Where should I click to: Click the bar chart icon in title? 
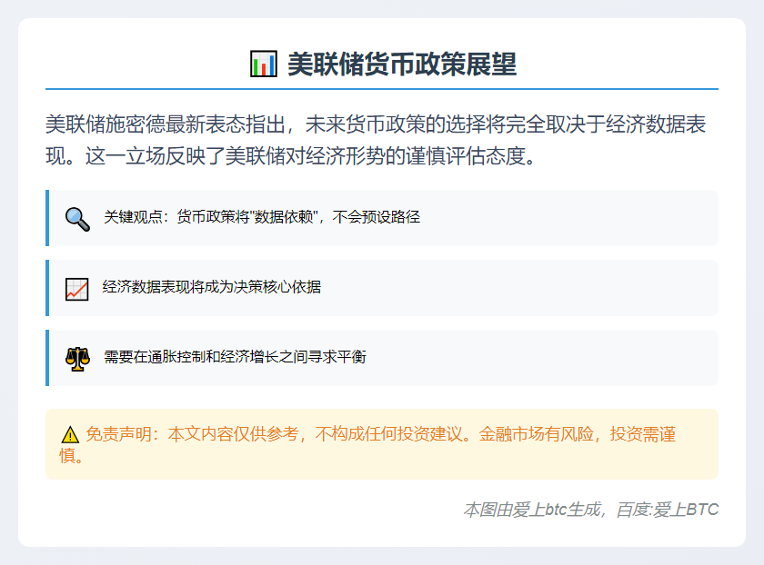pyautogui.click(x=263, y=64)
